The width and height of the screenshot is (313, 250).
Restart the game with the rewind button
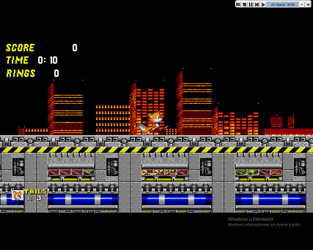[x=238, y=5]
